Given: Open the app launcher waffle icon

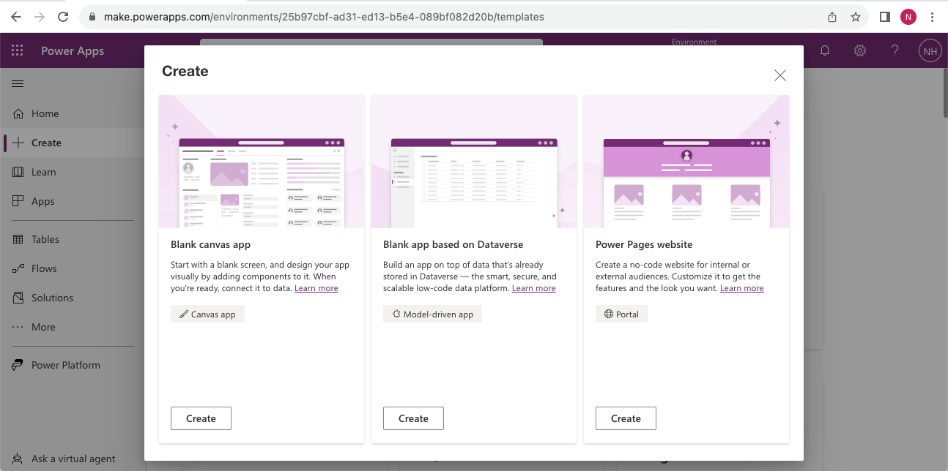Looking at the screenshot, I should [x=18, y=51].
